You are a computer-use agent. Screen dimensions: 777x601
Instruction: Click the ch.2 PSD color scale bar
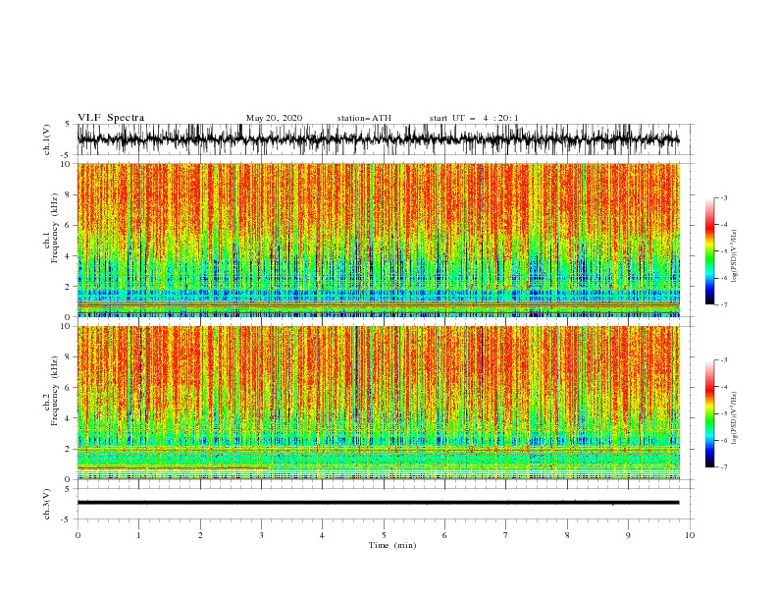[x=709, y=413]
